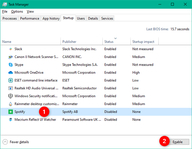Image resolution: width=192 pixels, height=149 pixels.
Task: Select the Macrium Reflect UI Watcher text
Action: click(35, 119)
